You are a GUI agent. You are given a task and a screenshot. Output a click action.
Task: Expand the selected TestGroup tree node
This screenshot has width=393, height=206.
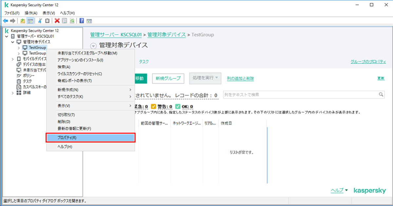[x=19, y=48]
